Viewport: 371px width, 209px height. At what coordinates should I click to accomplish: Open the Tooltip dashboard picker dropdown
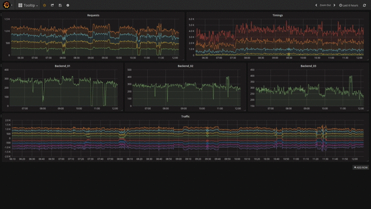pyautogui.click(x=28, y=5)
